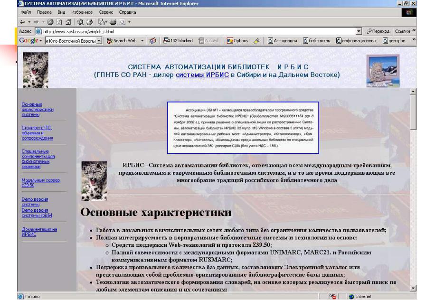Image resolution: width=426 pixels, height=300 pixels.
Task: Open the Файл menu
Action: pyautogui.click(x=26, y=12)
